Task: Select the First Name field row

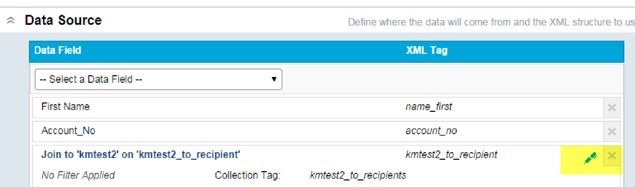Action: point(65,107)
